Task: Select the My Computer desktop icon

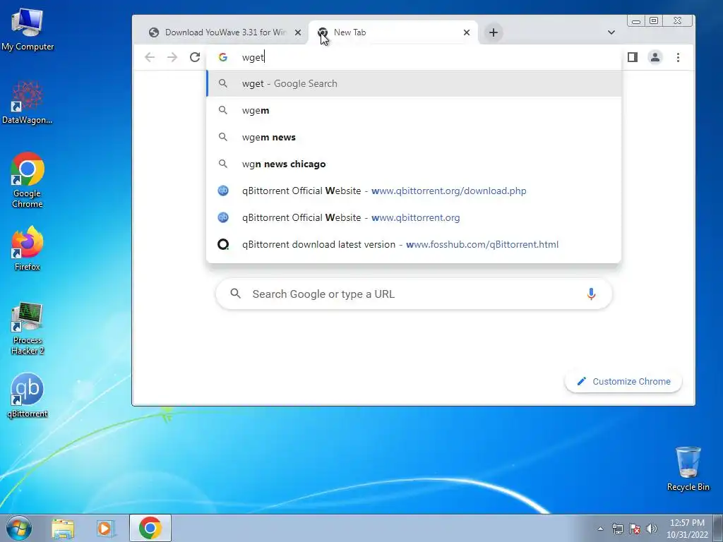Action: (28, 30)
